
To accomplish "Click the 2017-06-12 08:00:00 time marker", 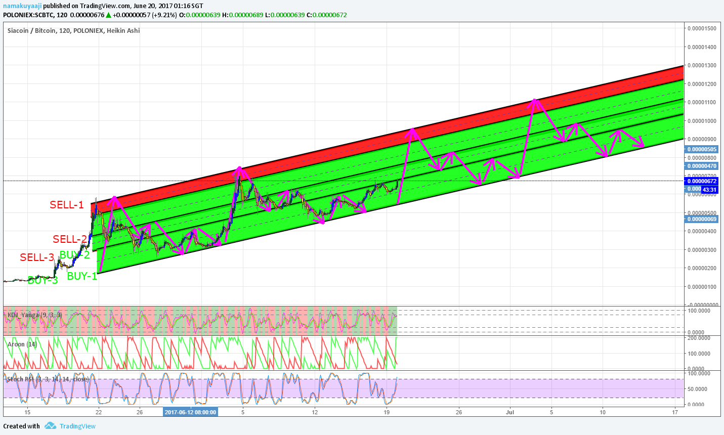I will [x=191, y=412].
